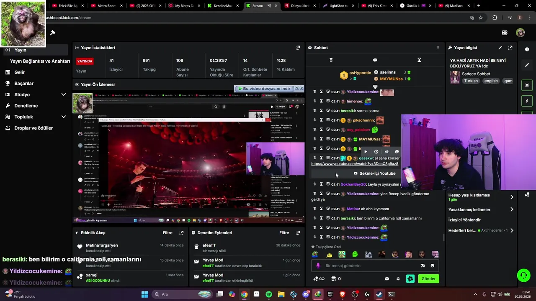Image resolution: width=536 pixels, height=301 pixels.
Task: Click the microphone icon in message box
Action: tap(318, 265)
